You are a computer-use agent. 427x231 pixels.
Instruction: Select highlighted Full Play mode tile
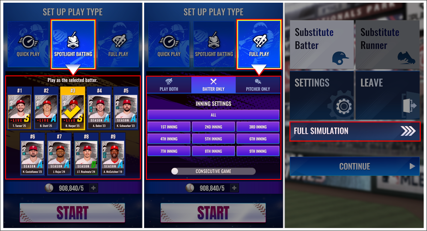259,44
